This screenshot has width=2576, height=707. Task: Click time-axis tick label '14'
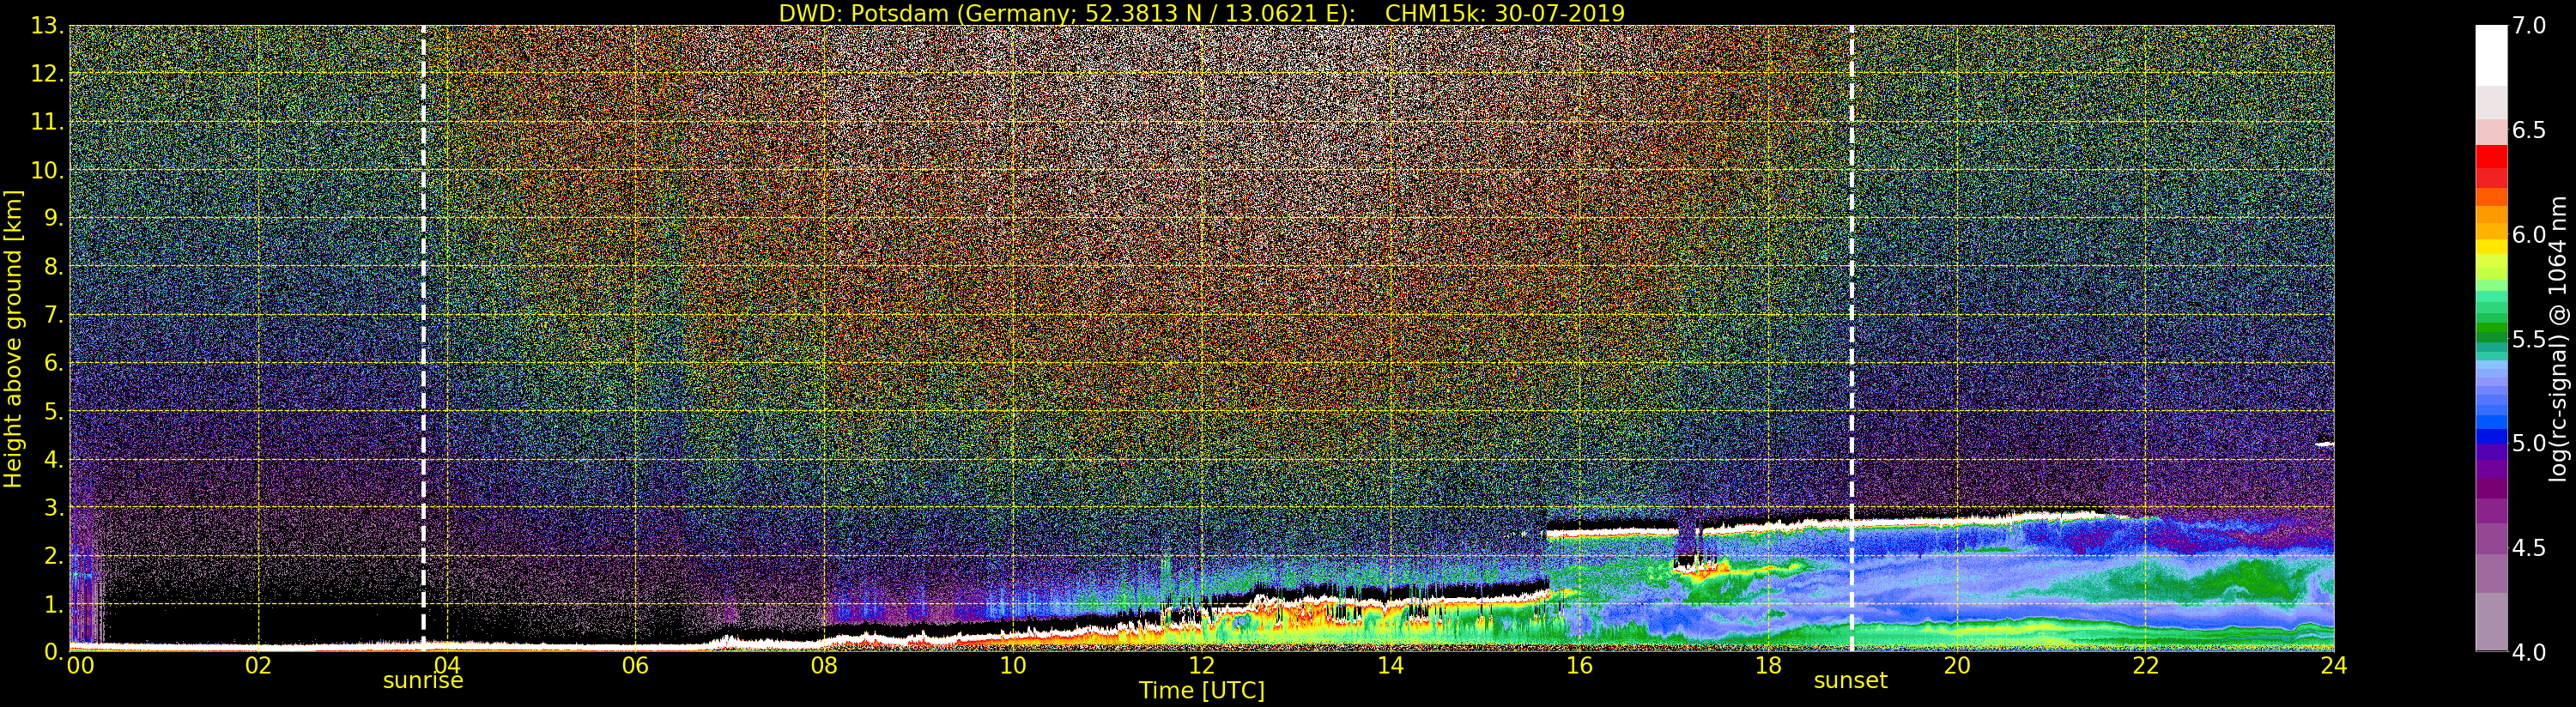pos(1390,666)
